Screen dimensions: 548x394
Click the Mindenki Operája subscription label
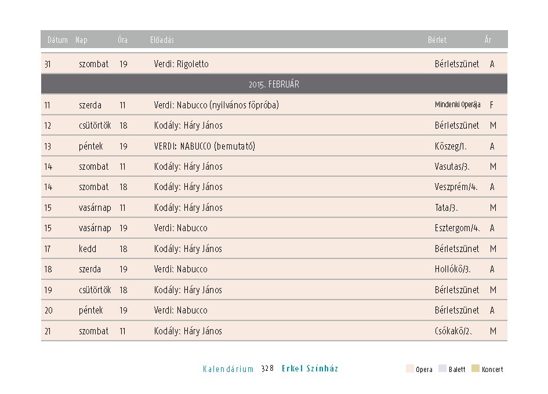click(x=458, y=104)
